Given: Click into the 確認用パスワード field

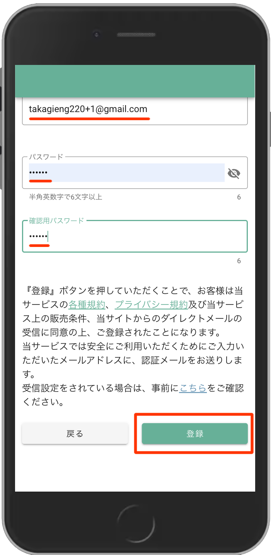Looking at the screenshot, I should pos(134,236).
